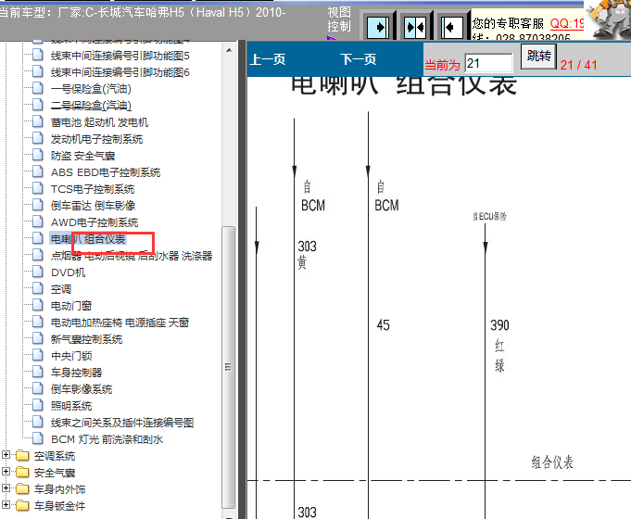Open 蓄电池 起动机 发电机 page
The height and width of the screenshot is (519, 631).
tap(99, 122)
